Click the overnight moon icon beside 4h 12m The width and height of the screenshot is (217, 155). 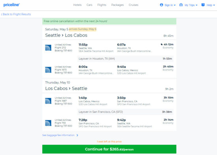tap(162, 44)
